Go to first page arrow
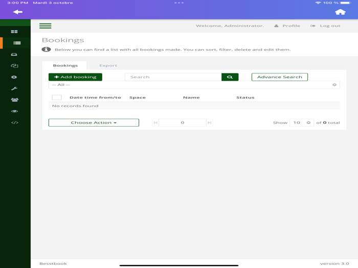358x268 pixels. (155, 123)
